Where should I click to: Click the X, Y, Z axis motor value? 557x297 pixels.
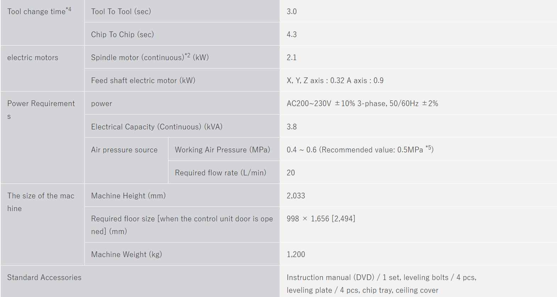335,81
